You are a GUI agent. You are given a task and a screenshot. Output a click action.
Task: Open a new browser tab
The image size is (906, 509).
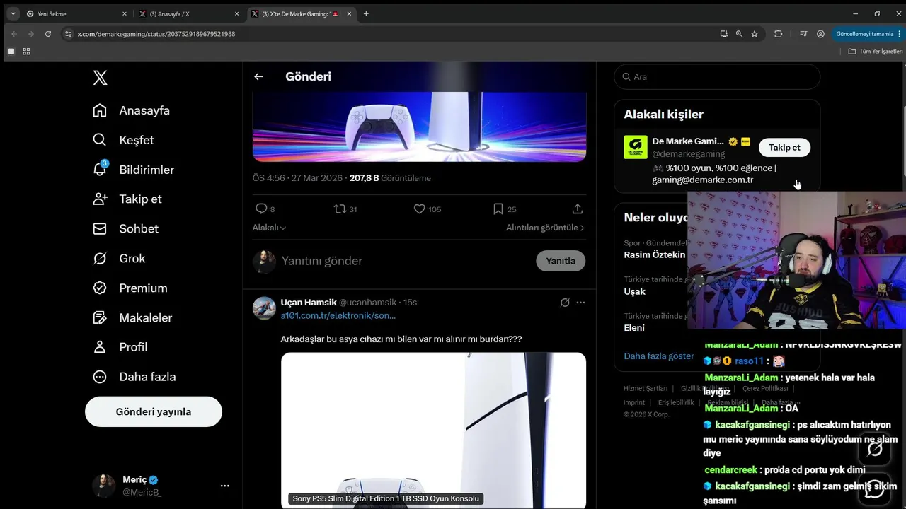tap(366, 13)
